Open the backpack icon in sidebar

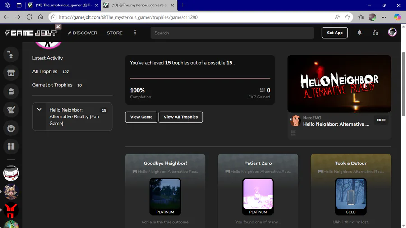[x=11, y=91]
